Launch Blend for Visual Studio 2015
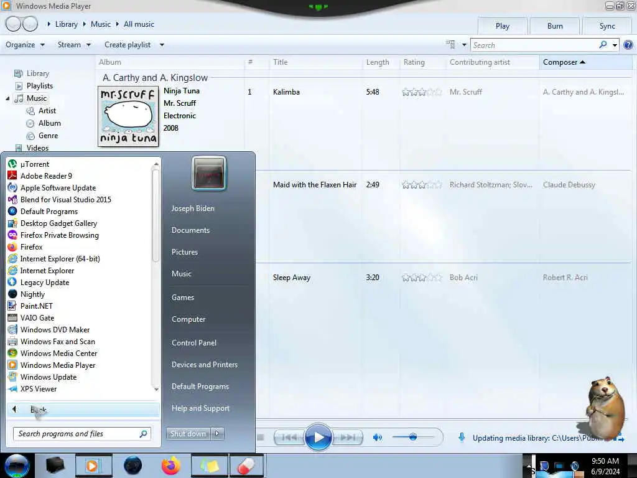Image resolution: width=637 pixels, height=478 pixels. pos(59,200)
